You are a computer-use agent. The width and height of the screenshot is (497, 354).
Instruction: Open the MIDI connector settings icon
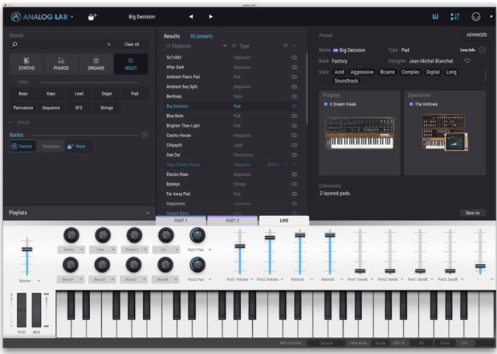tap(476, 17)
